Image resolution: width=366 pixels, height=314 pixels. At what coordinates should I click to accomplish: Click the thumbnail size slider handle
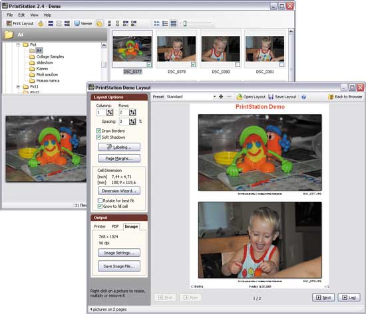184,23
